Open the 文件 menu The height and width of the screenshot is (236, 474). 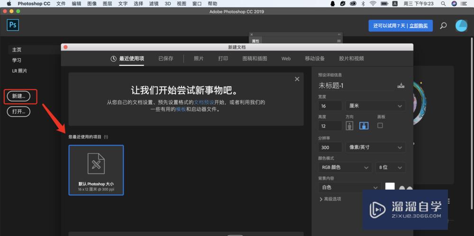[x=61, y=4]
